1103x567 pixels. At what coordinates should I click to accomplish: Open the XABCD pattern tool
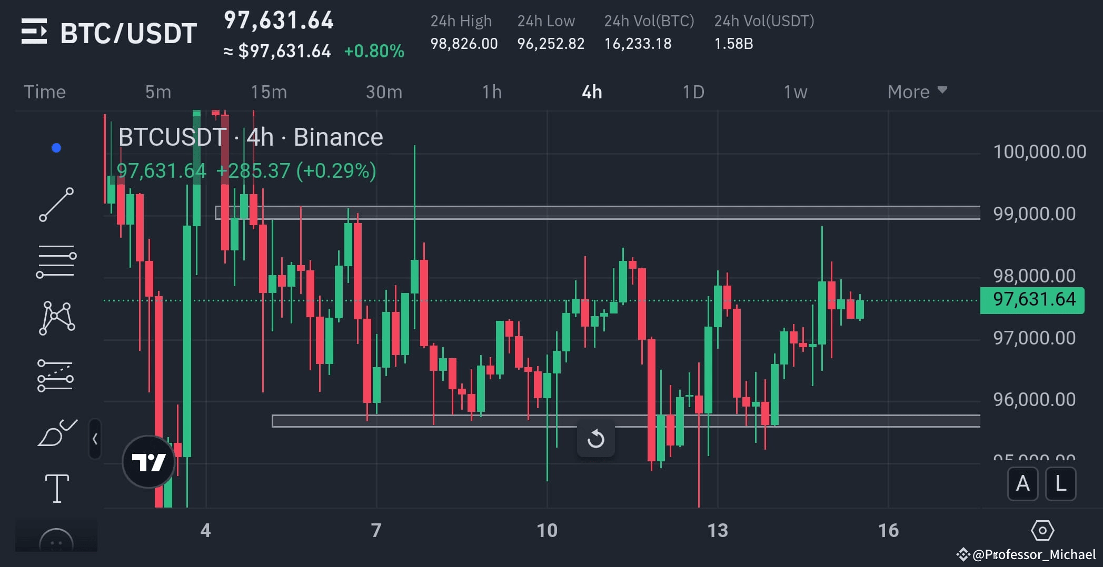(x=56, y=317)
